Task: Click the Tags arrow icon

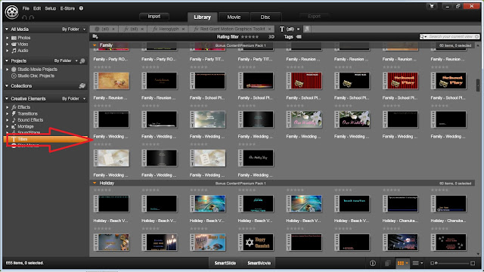Action: pyautogui.click(x=299, y=37)
